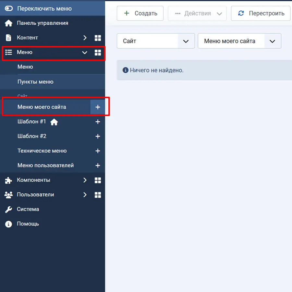292x292 pixels.
Task: Click the plus icon next to Шаблон #2
Action: (98, 136)
